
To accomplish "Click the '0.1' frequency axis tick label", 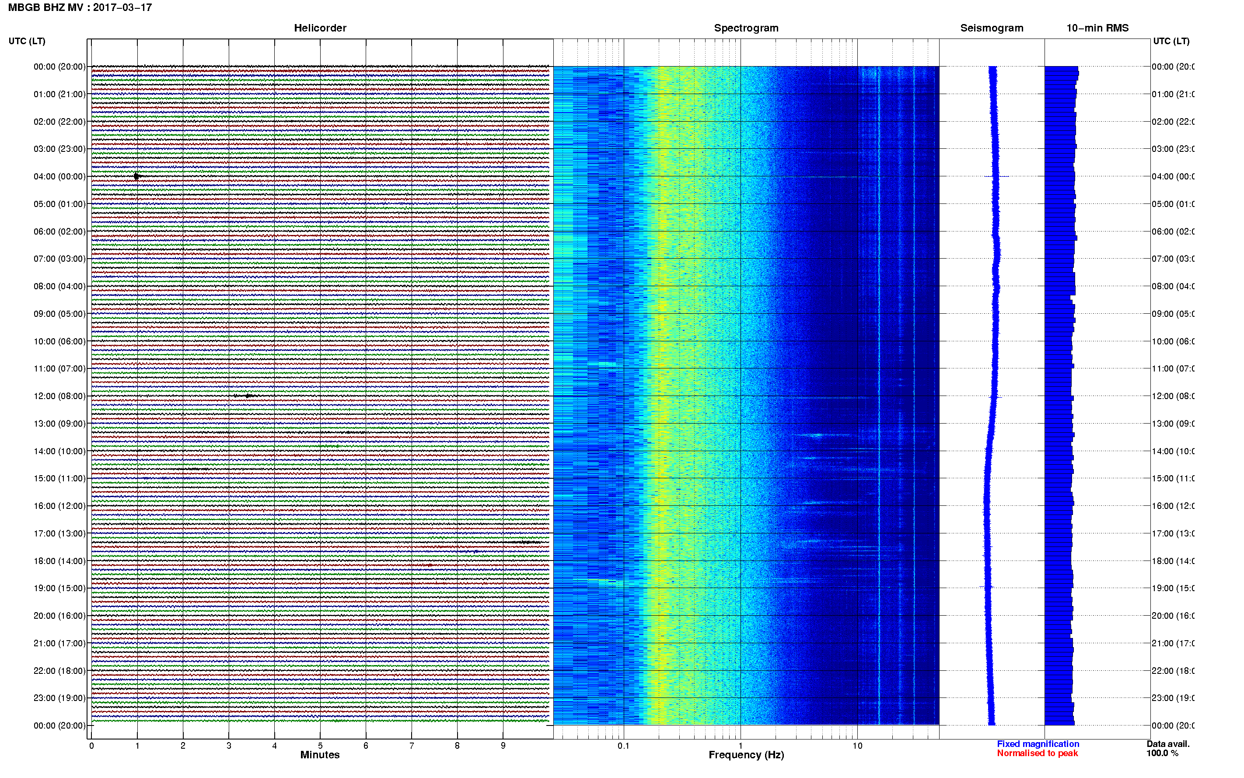I will pos(623,746).
